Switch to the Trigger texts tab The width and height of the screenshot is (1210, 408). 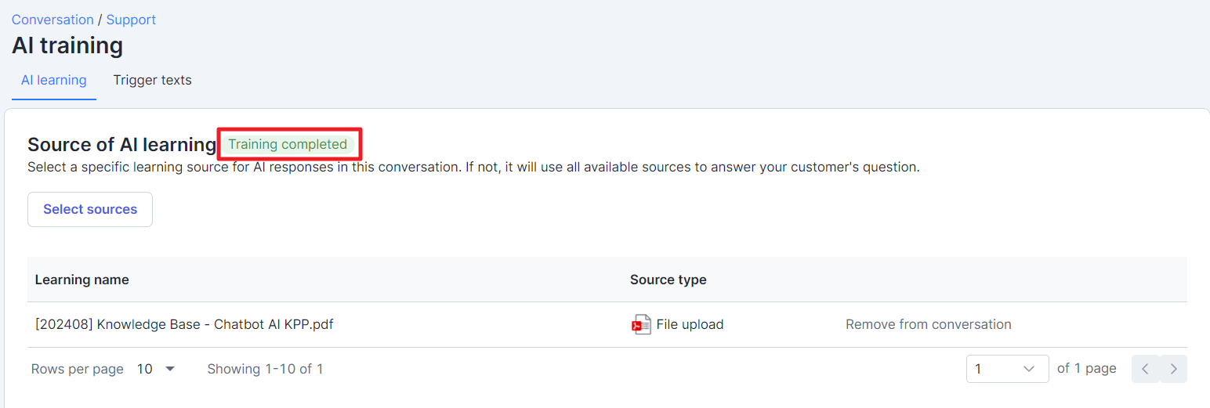(x=152, y=80)
